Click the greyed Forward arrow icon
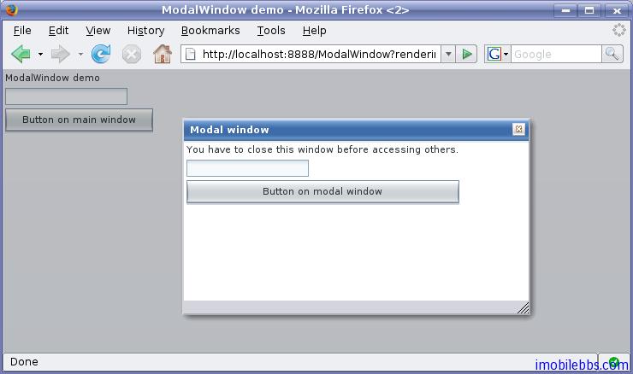633x374 pixels. point(60,54)
